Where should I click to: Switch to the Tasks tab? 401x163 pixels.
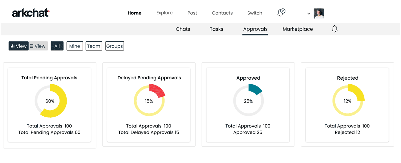217,29
